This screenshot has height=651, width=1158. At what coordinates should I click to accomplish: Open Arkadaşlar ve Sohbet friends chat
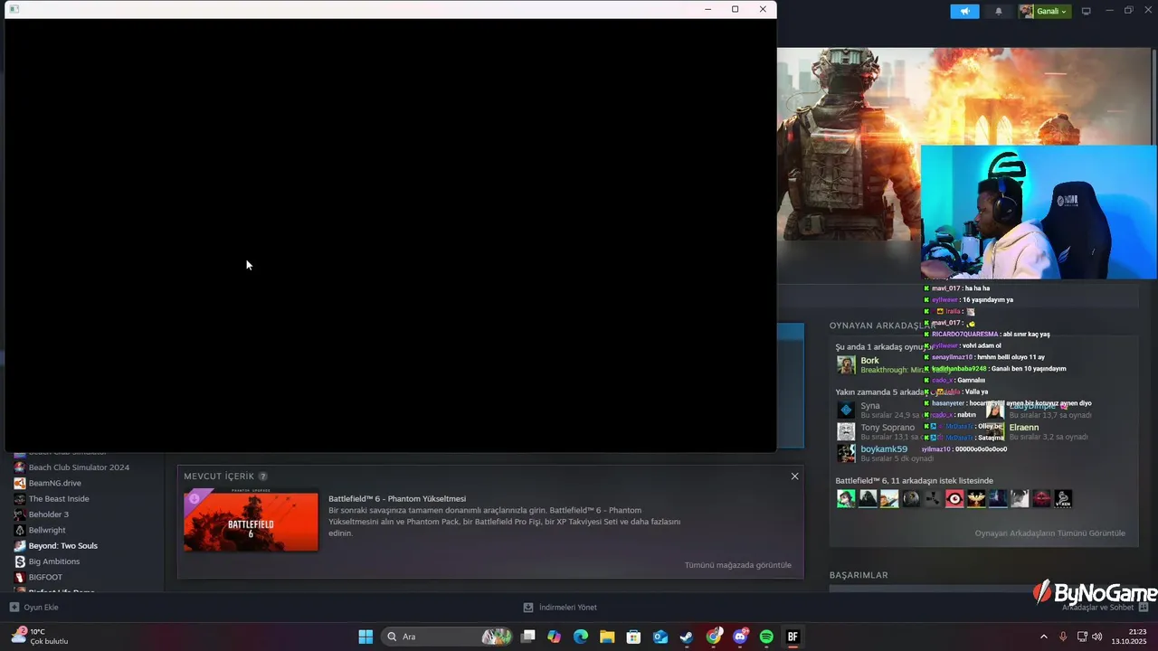point(1104,608)
